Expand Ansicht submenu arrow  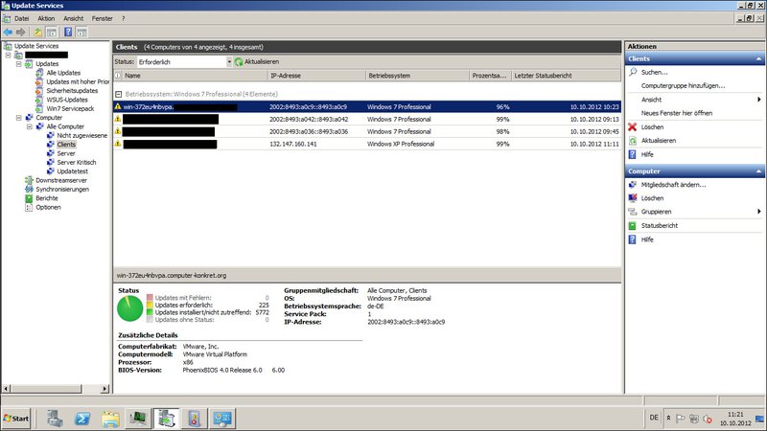point(759,100)
